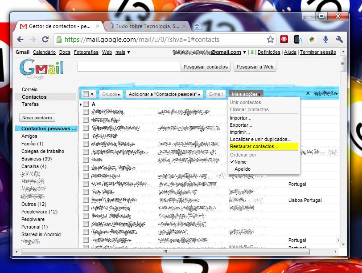Open the Business (39) group
362x273 pixels.
(x=37, y=159)
